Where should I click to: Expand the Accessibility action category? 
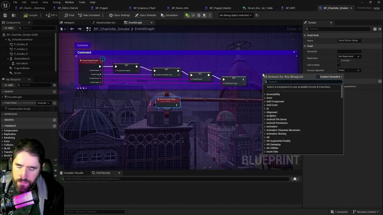(265, 94)
